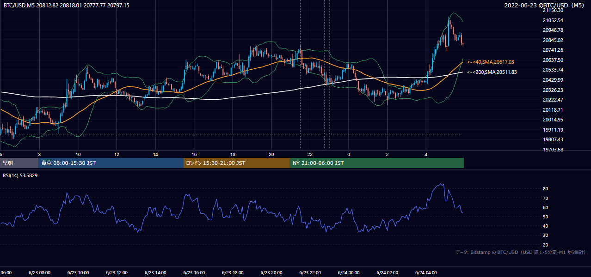
Task: Click price axis value 19703.68
Action: tap(553, 150)
